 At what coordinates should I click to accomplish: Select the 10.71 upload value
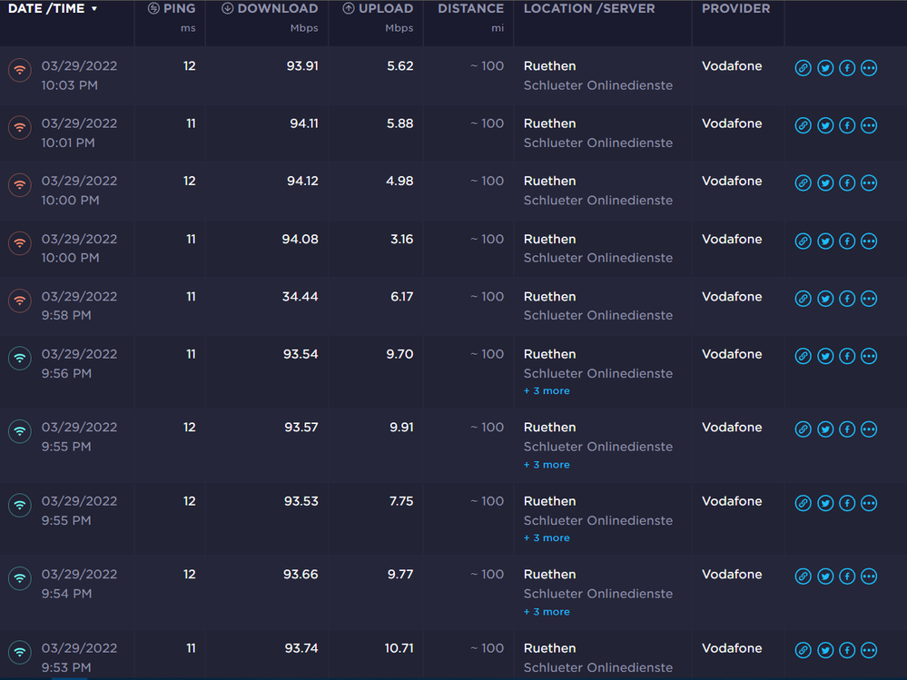[x=399, y=648]
